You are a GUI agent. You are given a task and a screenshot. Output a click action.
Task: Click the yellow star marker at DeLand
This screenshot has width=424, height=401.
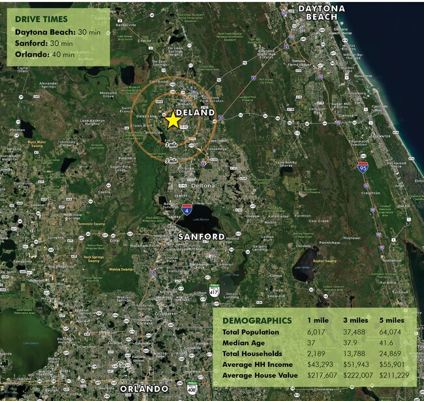tap(173, 120)
